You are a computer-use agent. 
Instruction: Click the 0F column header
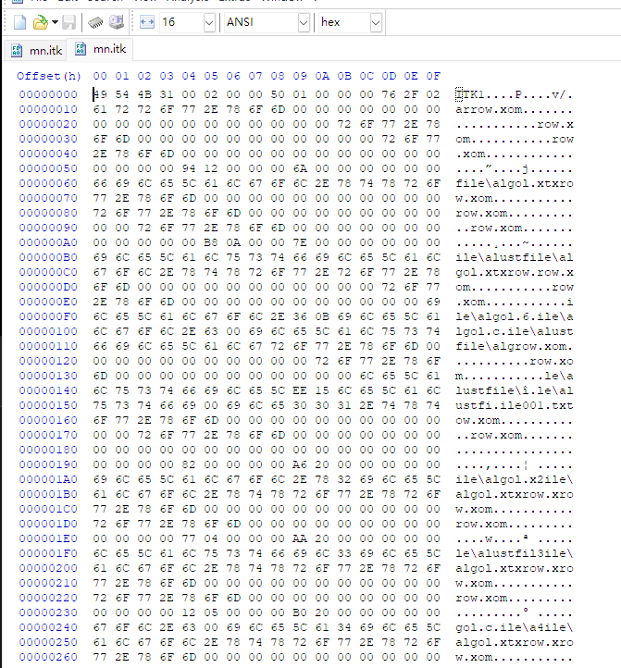(433, 76)
